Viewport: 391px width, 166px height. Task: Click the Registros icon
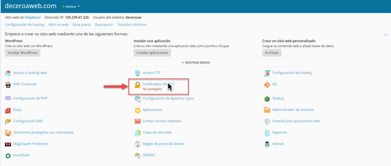point(267,133)
